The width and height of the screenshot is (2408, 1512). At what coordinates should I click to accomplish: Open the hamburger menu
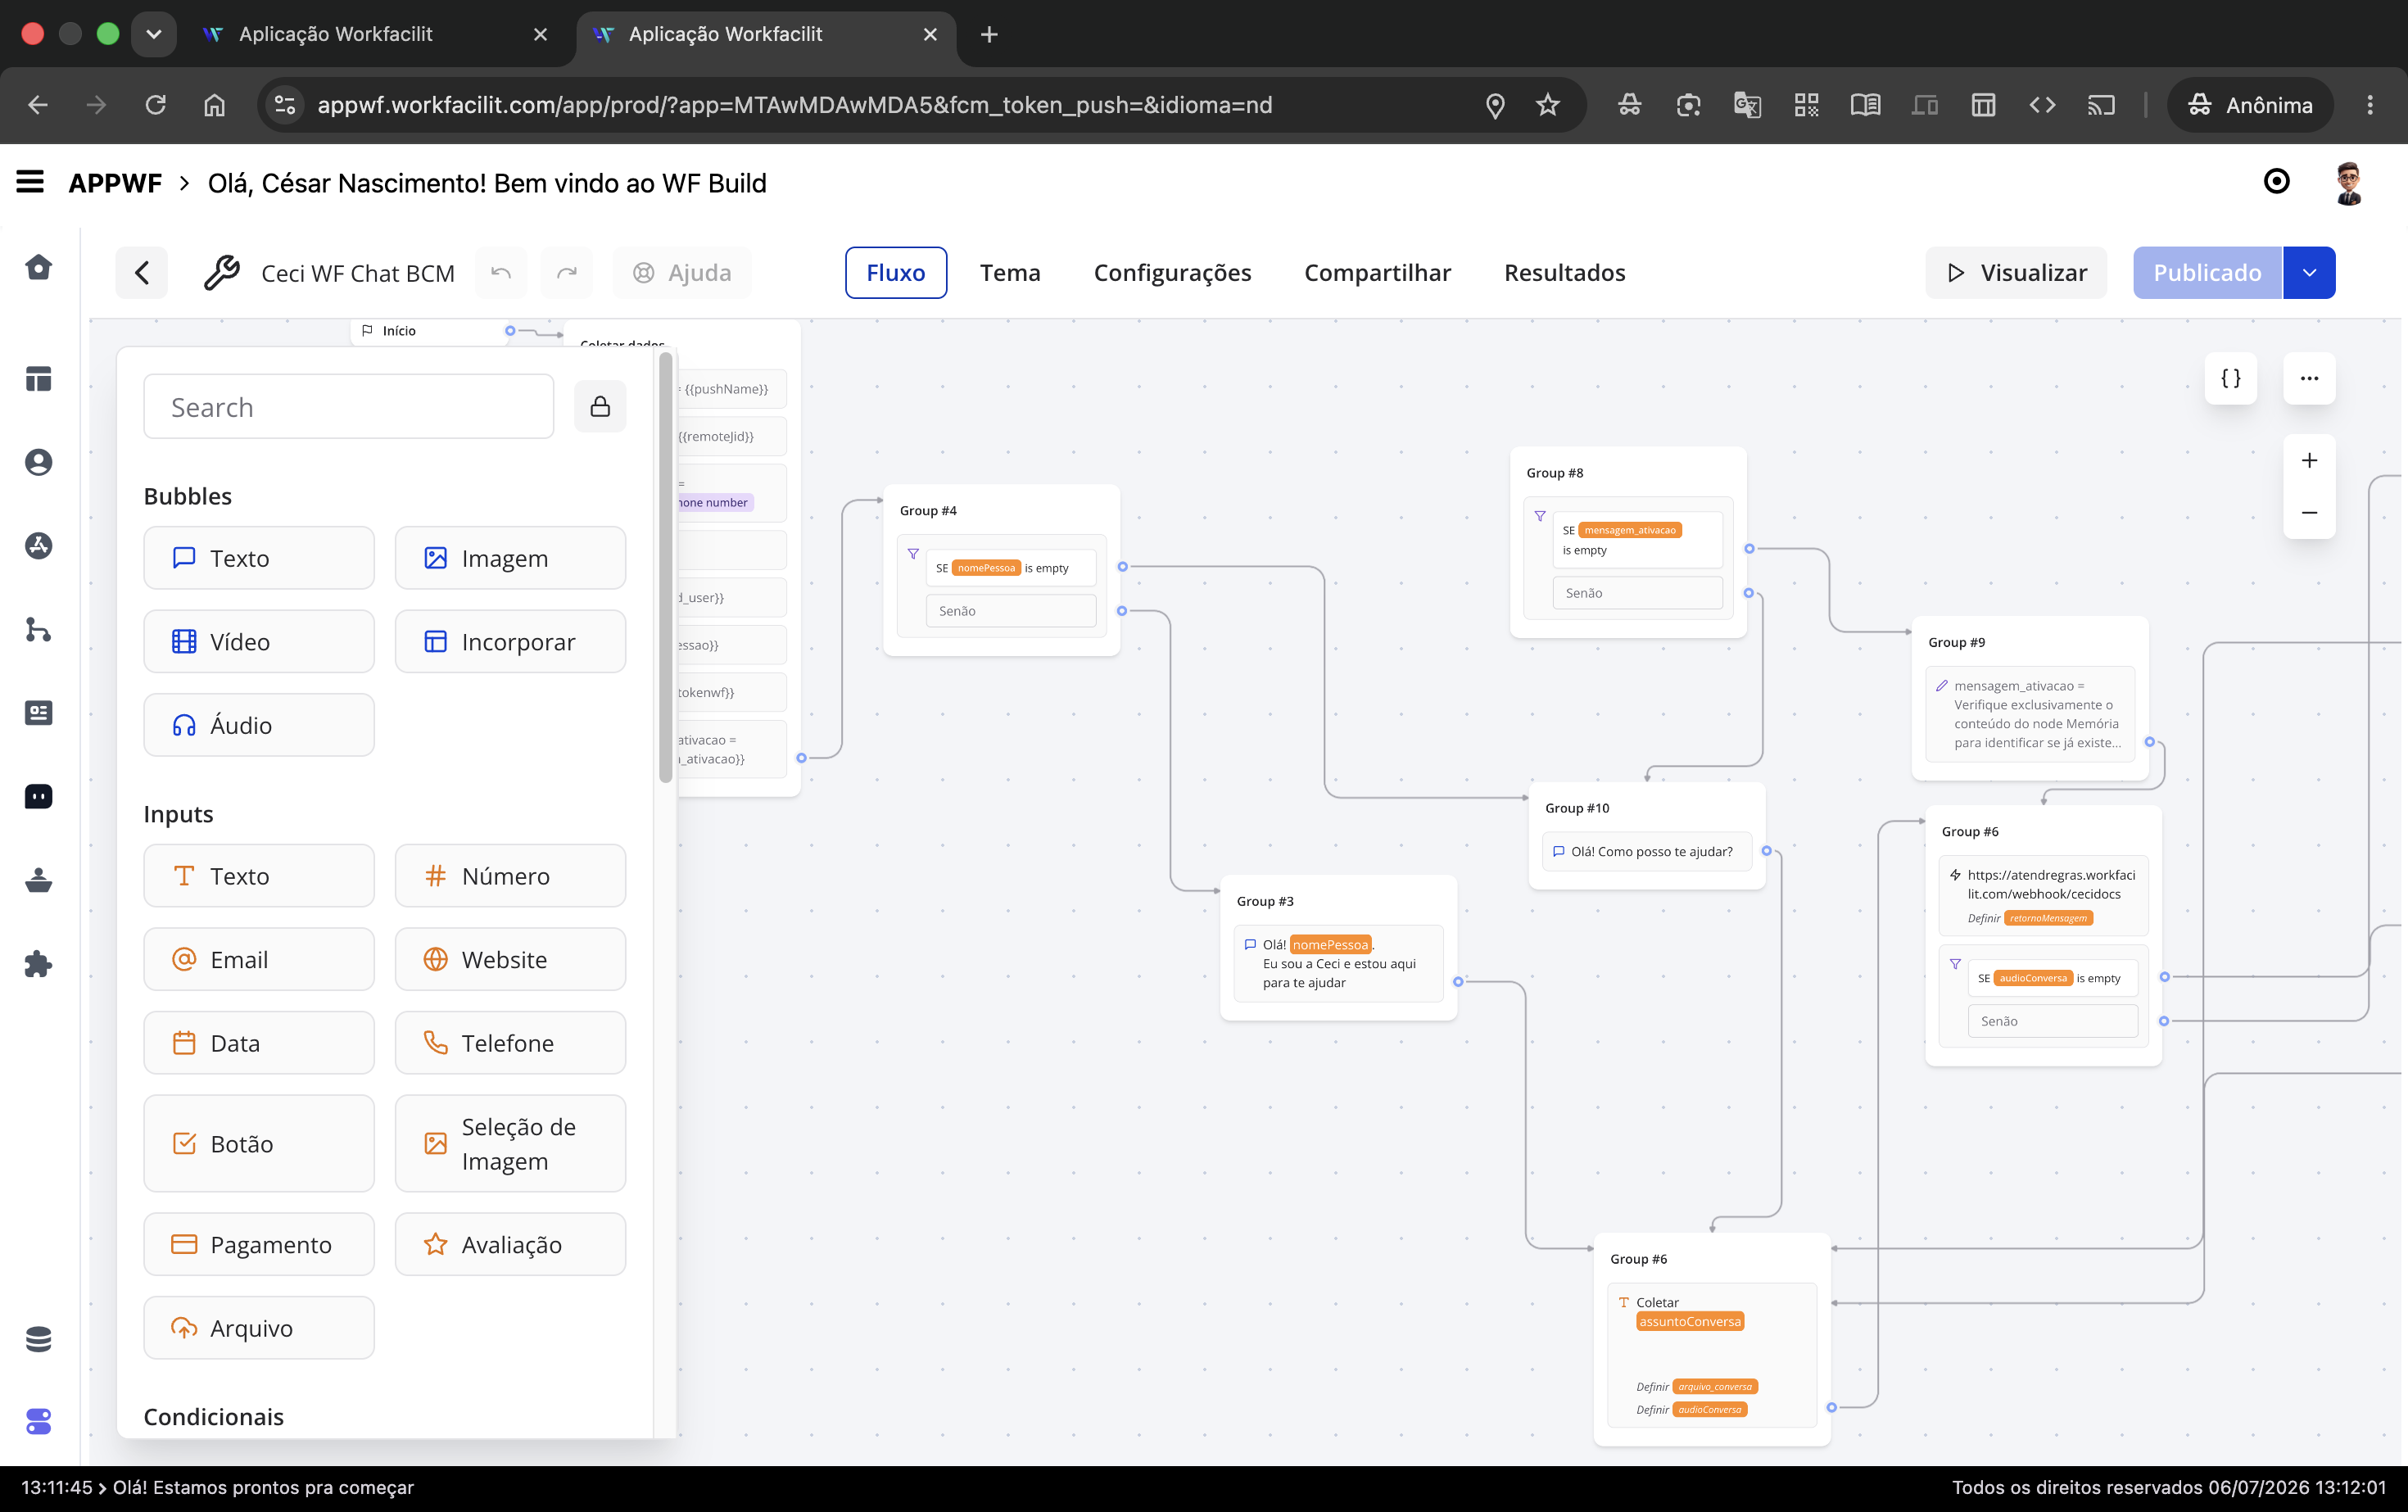click(x=30, y=182)
